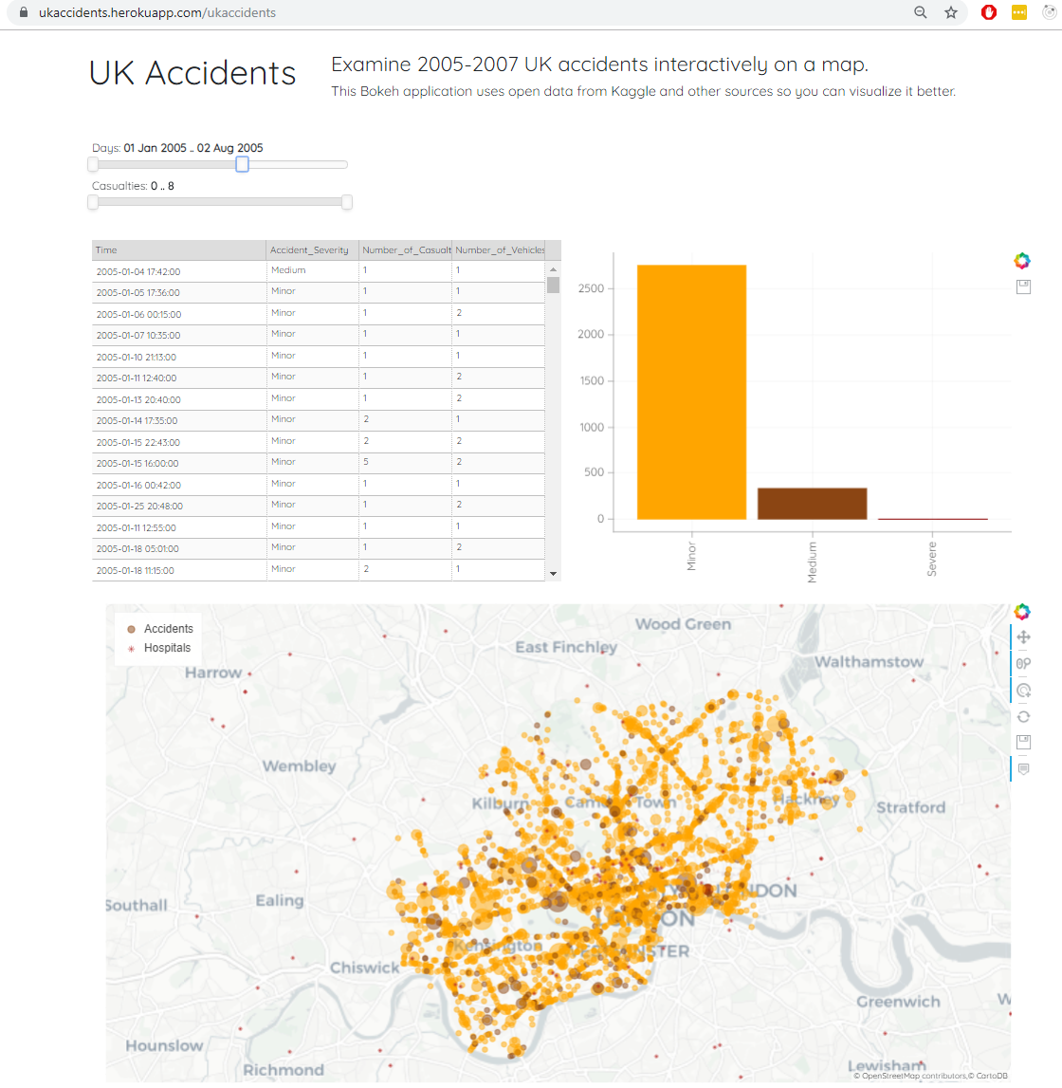Save the bar chart with its save icon
The image size is (1062, 1088).
click(1023, 286)
